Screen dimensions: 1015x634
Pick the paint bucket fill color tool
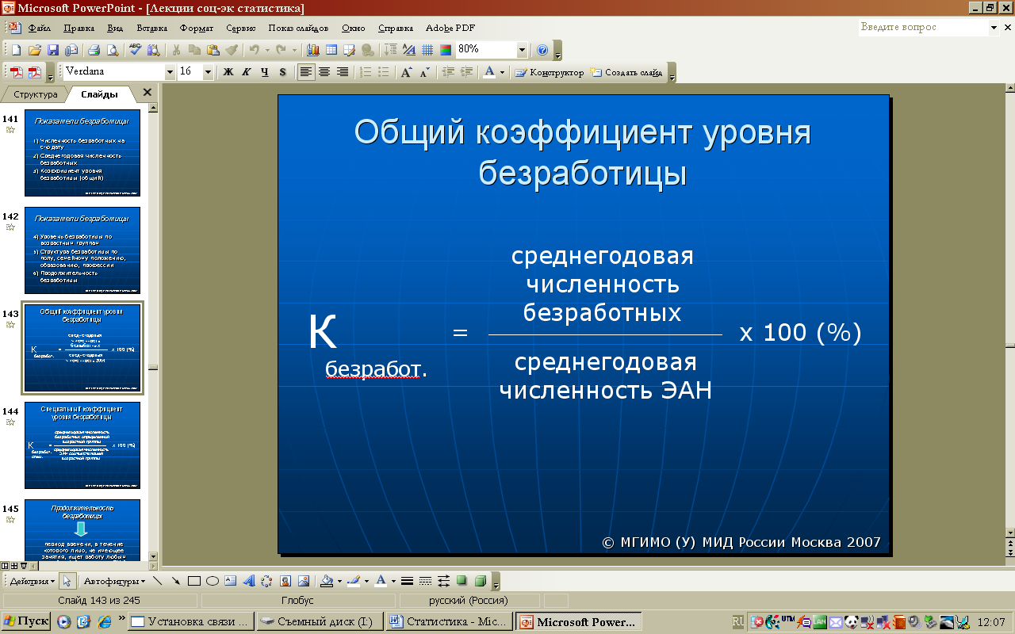326,581
